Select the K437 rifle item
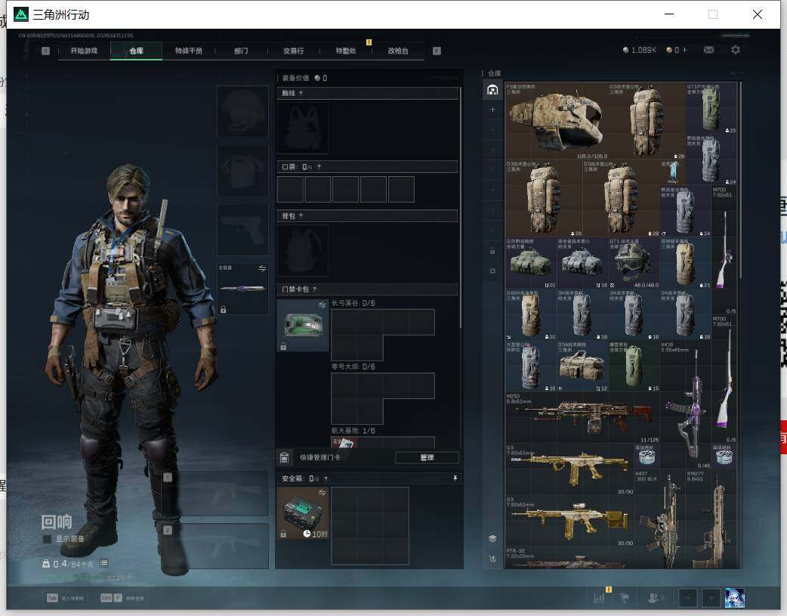The height and width of the screenshot is (616, 787). click(660, 519)
